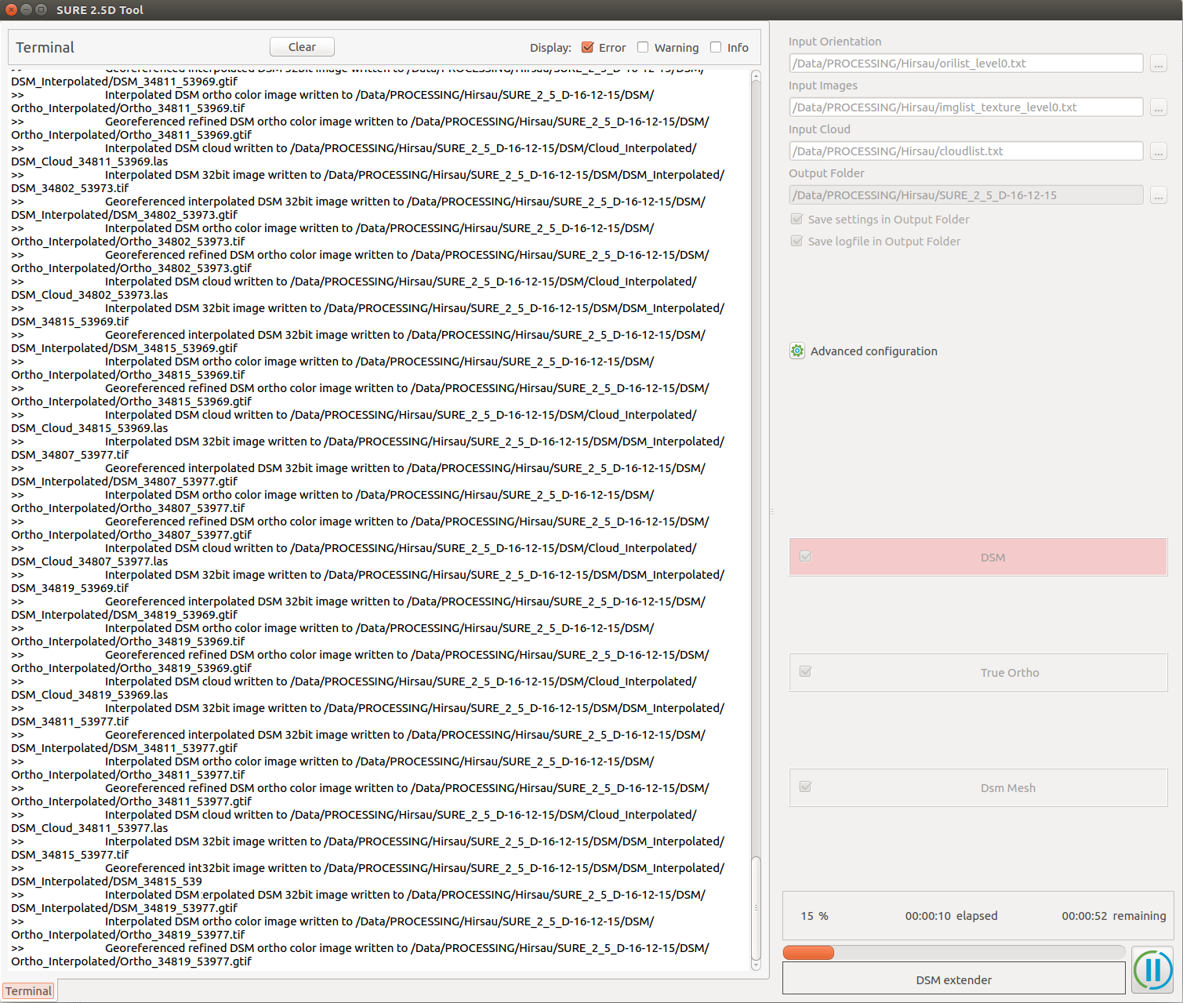Browse for the Input Orientation file
The image size is (1183, 1003).
click(x=1159, y=64)
